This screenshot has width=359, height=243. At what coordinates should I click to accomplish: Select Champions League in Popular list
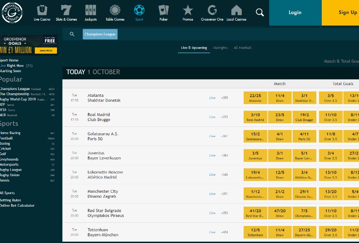(x=27, y=89)
